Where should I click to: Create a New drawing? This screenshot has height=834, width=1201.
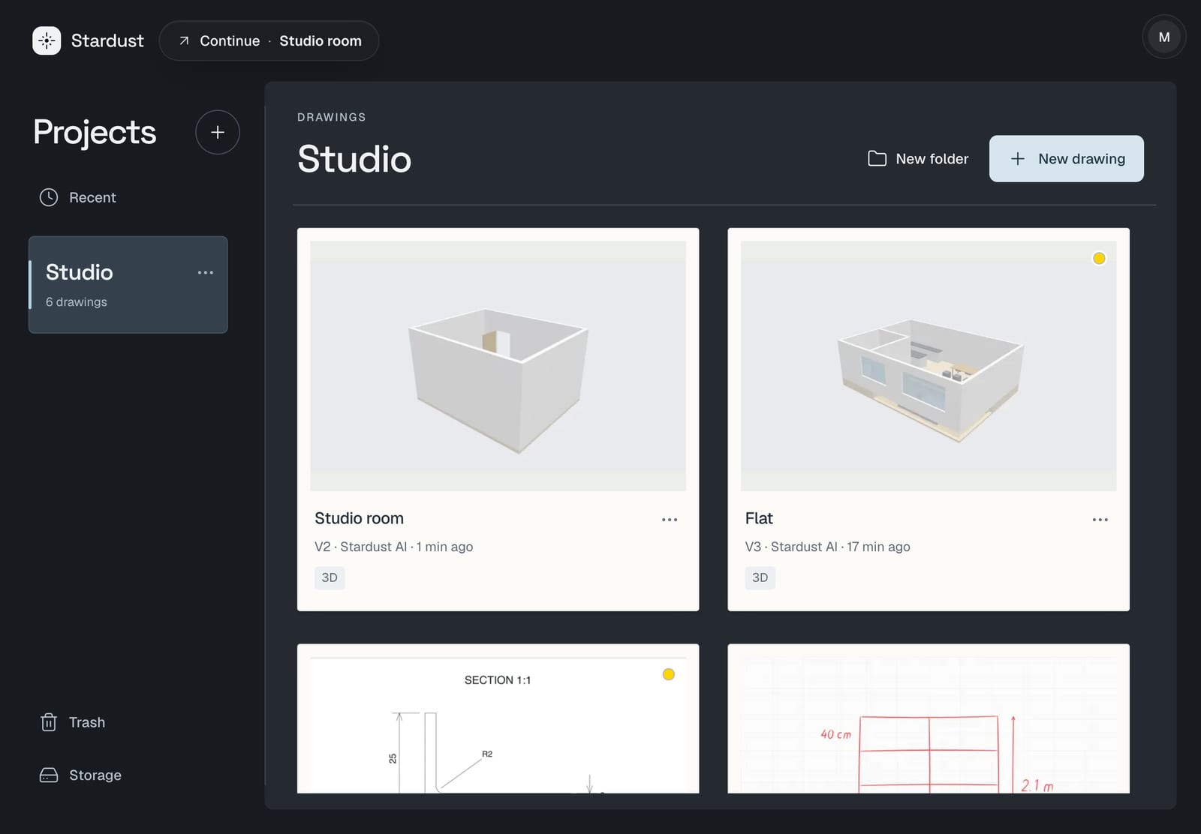[x=1066, y=158]
